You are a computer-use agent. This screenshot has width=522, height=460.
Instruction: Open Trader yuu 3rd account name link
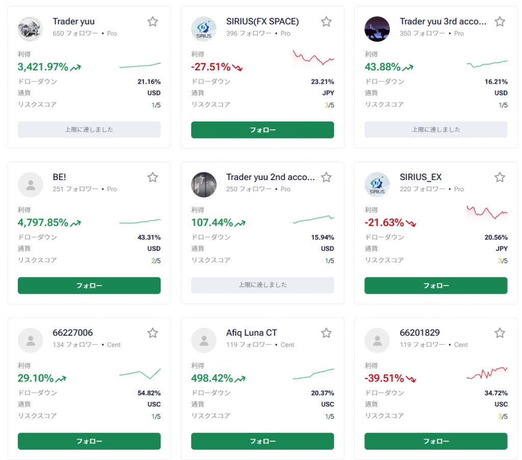coord(442,21)
